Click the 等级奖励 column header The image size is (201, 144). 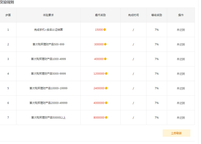click(x=156, y=15)
